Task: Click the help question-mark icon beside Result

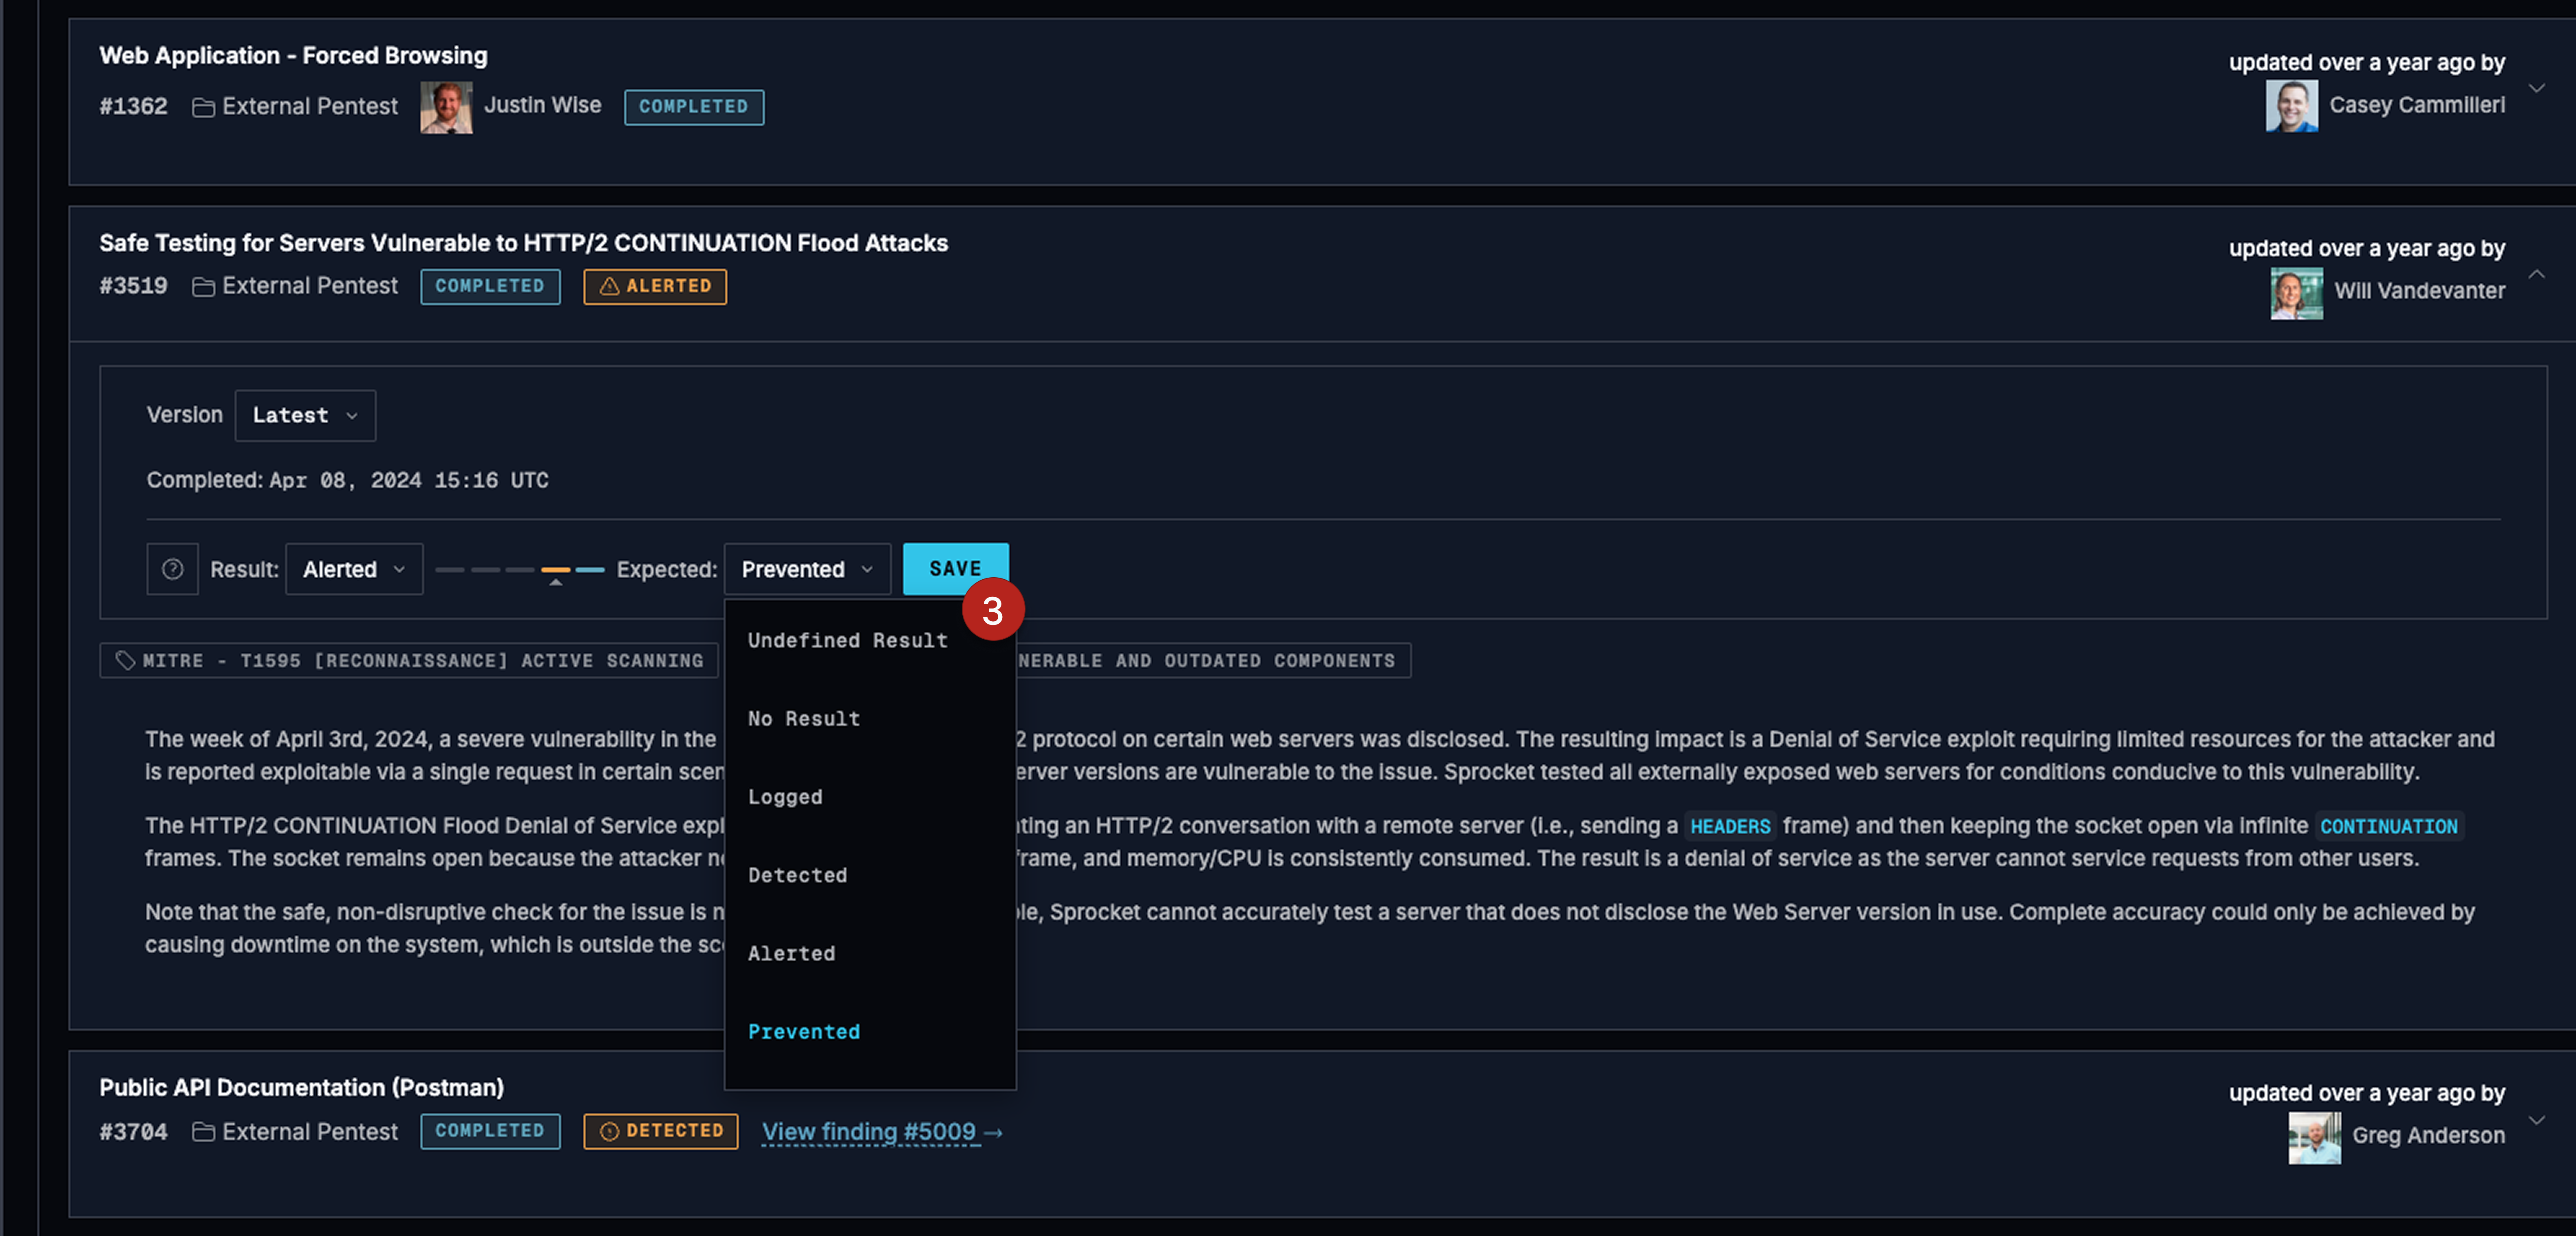Action: (x=172, y=569)
